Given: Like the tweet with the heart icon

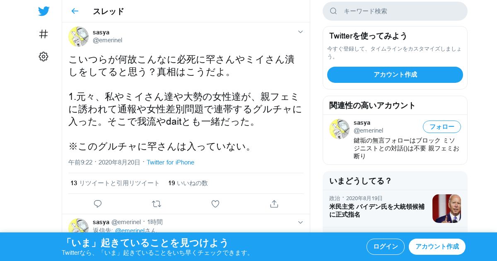Looking at the screenshot, I should pyautogui.click(x=215, y=204).
